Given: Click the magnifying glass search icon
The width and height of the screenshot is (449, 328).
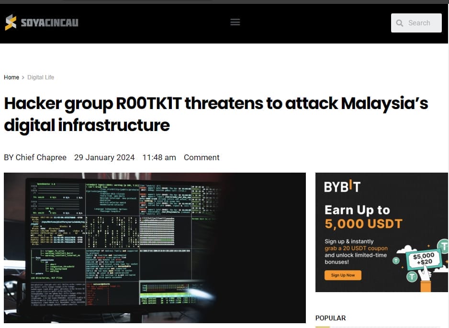Looking at the screenshot, I should [400, 23].
